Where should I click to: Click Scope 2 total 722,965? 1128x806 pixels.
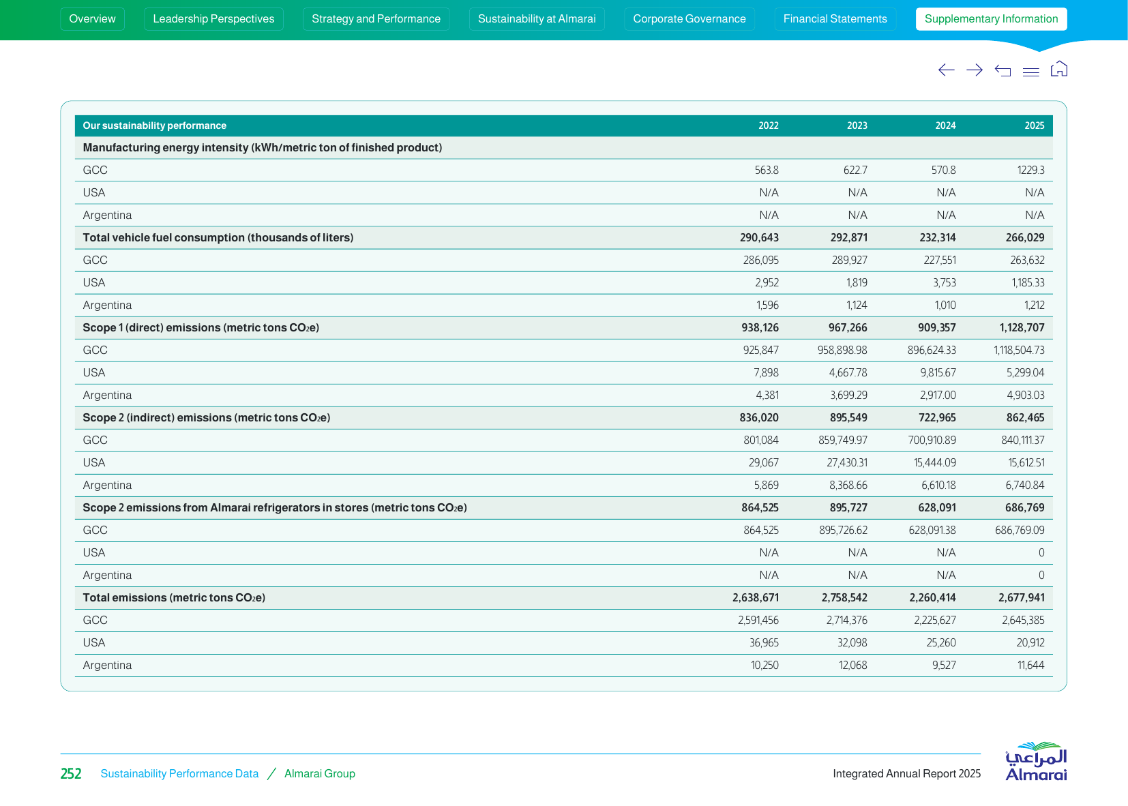(x=937, y=417)
